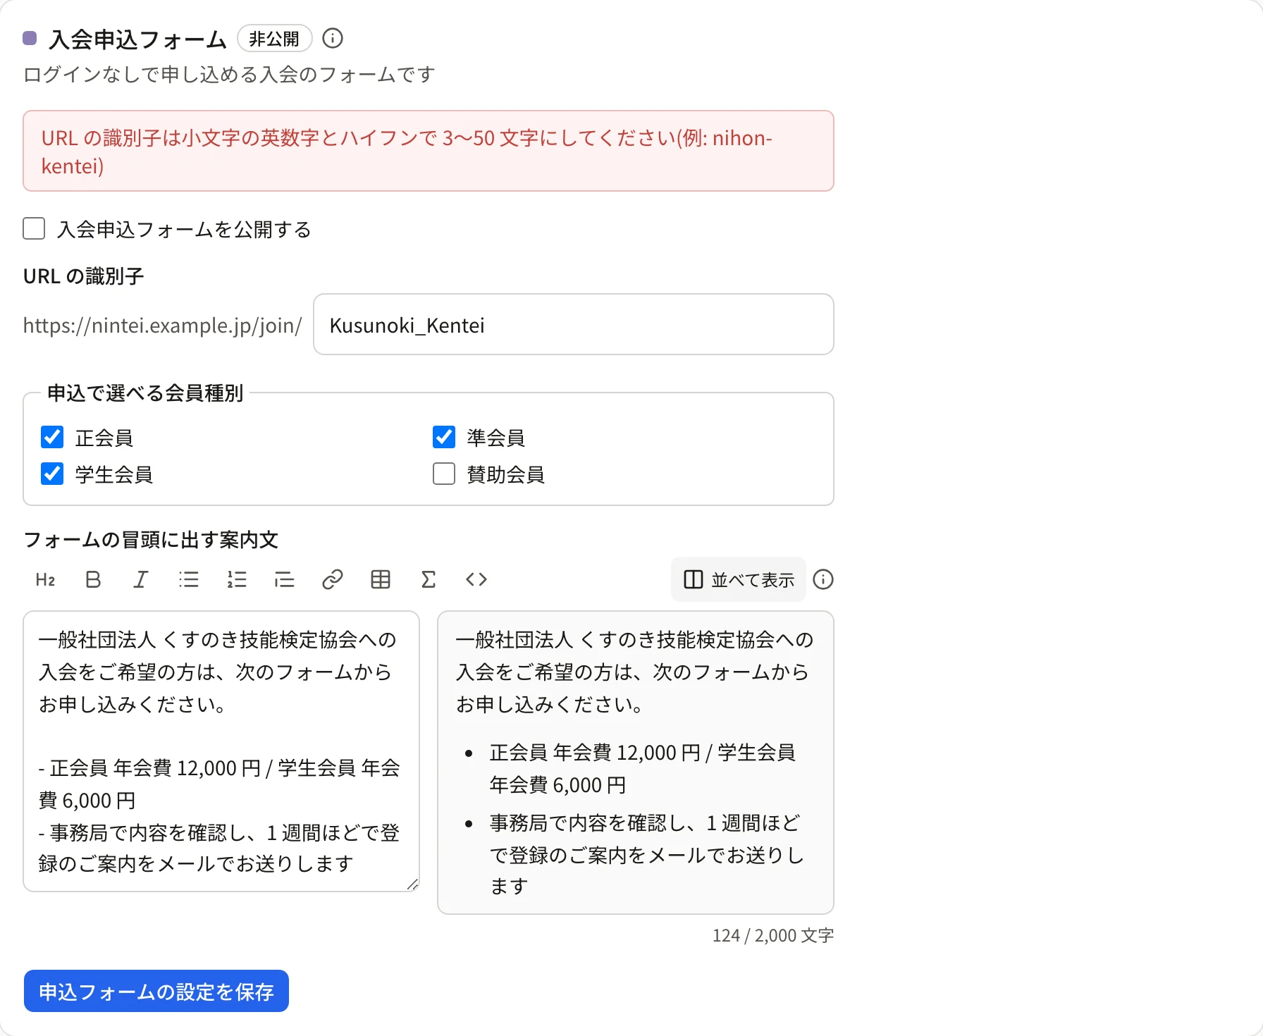Uncheck the 学生会員 checkbox
1263x1036 pixels.
(52, 474)
